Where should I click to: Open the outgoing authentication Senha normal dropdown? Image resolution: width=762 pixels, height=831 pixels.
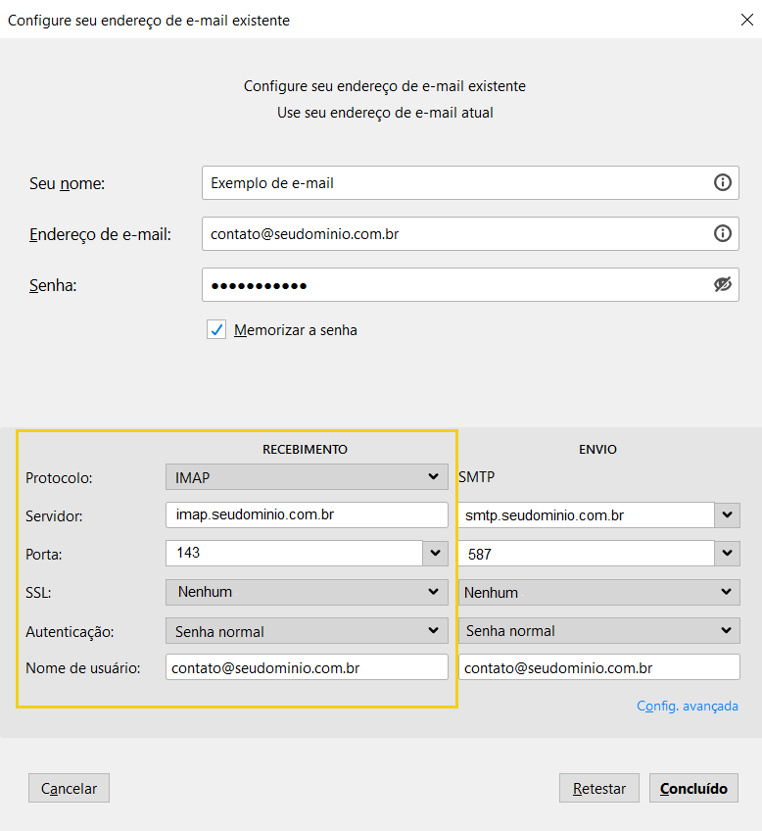click(597, 631)
